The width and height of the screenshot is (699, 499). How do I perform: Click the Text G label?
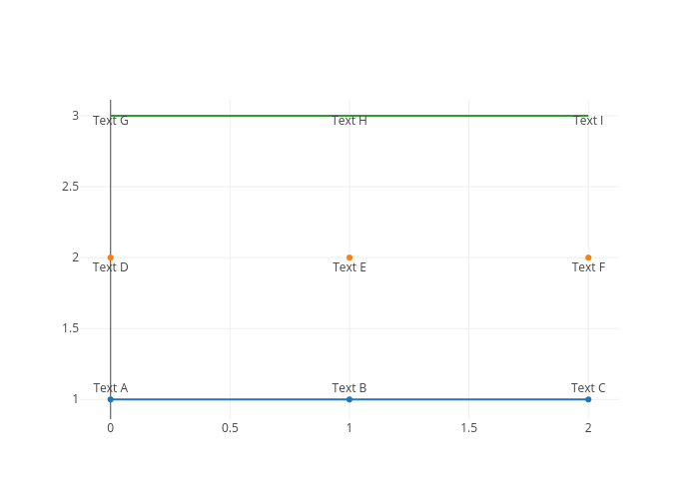[111, 122]
